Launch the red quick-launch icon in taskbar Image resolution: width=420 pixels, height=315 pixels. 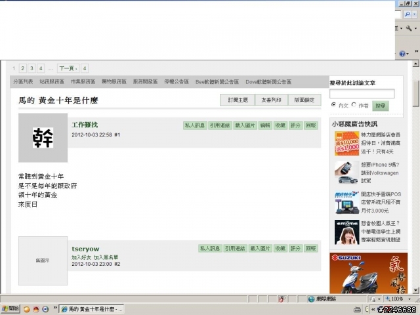(x=36, y=309)
